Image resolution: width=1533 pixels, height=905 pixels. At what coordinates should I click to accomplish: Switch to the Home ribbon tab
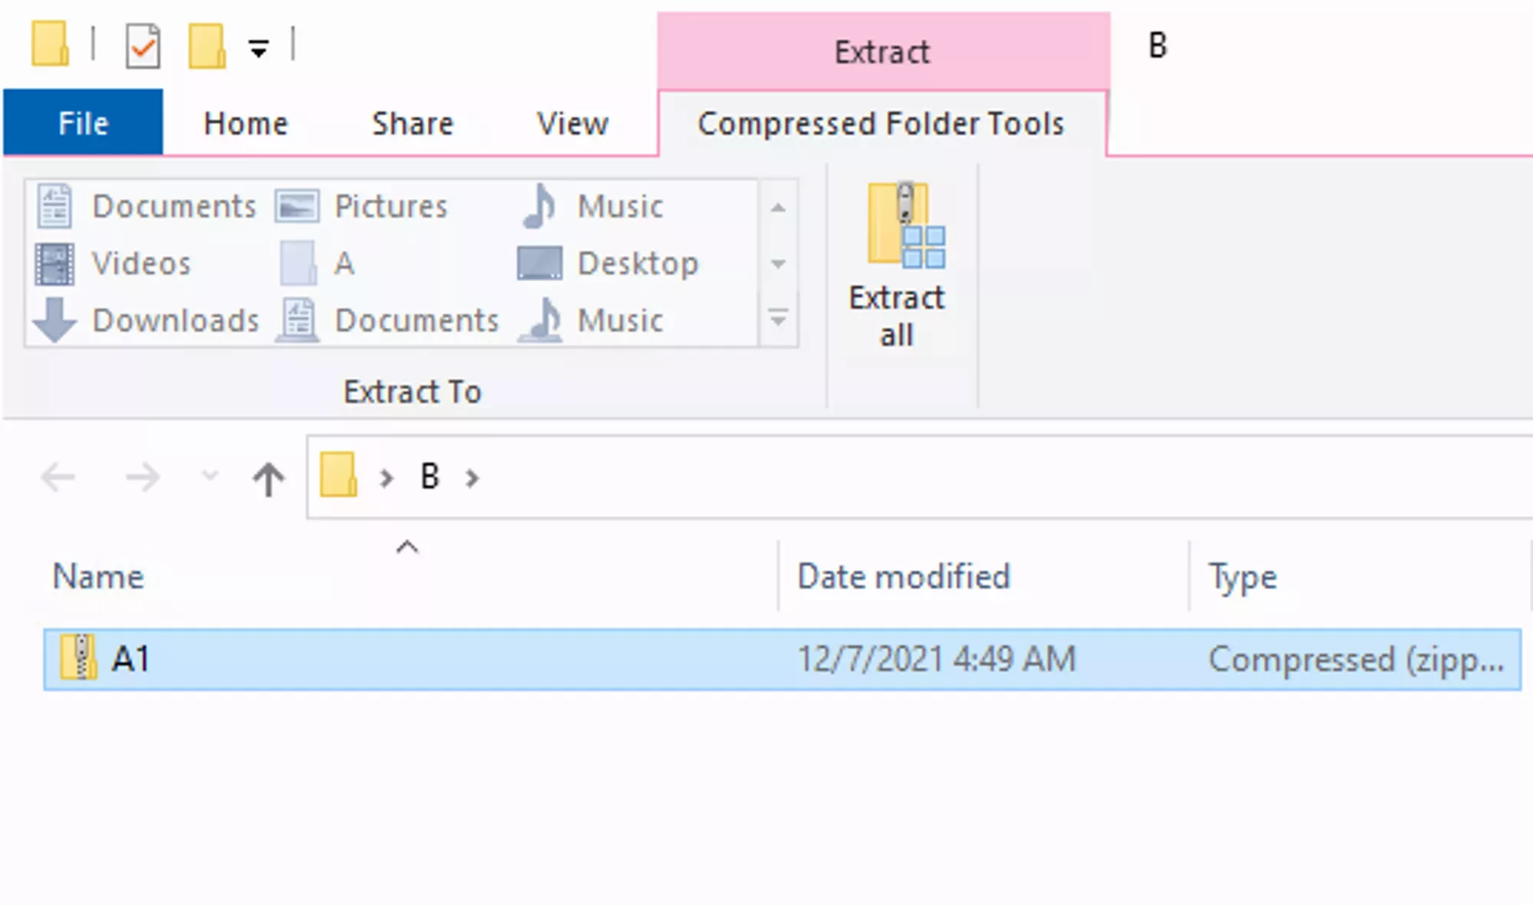245,123
